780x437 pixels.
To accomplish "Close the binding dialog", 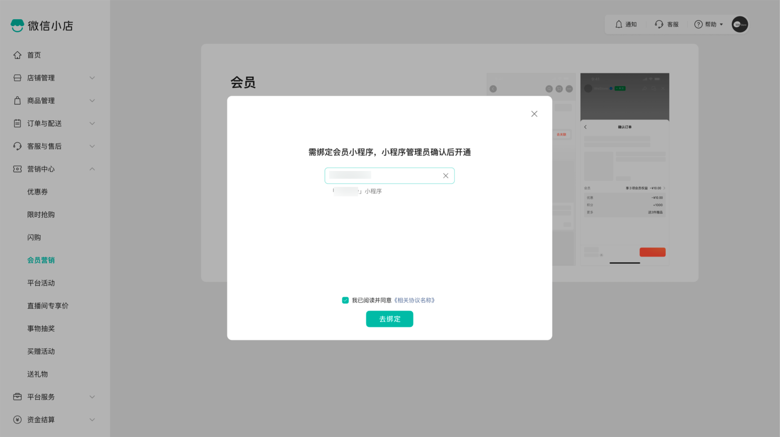I will coord(534,114).
